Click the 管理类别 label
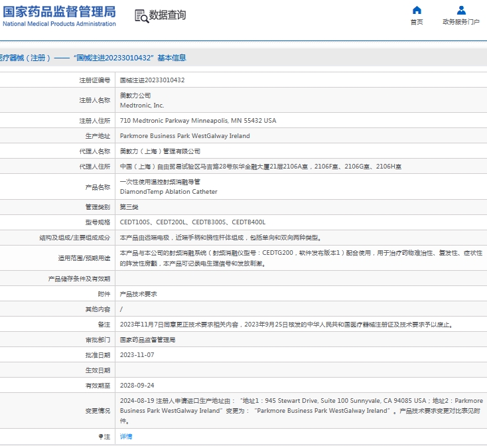The height and width of the screenshot is (446, 487). coord(98,207)
